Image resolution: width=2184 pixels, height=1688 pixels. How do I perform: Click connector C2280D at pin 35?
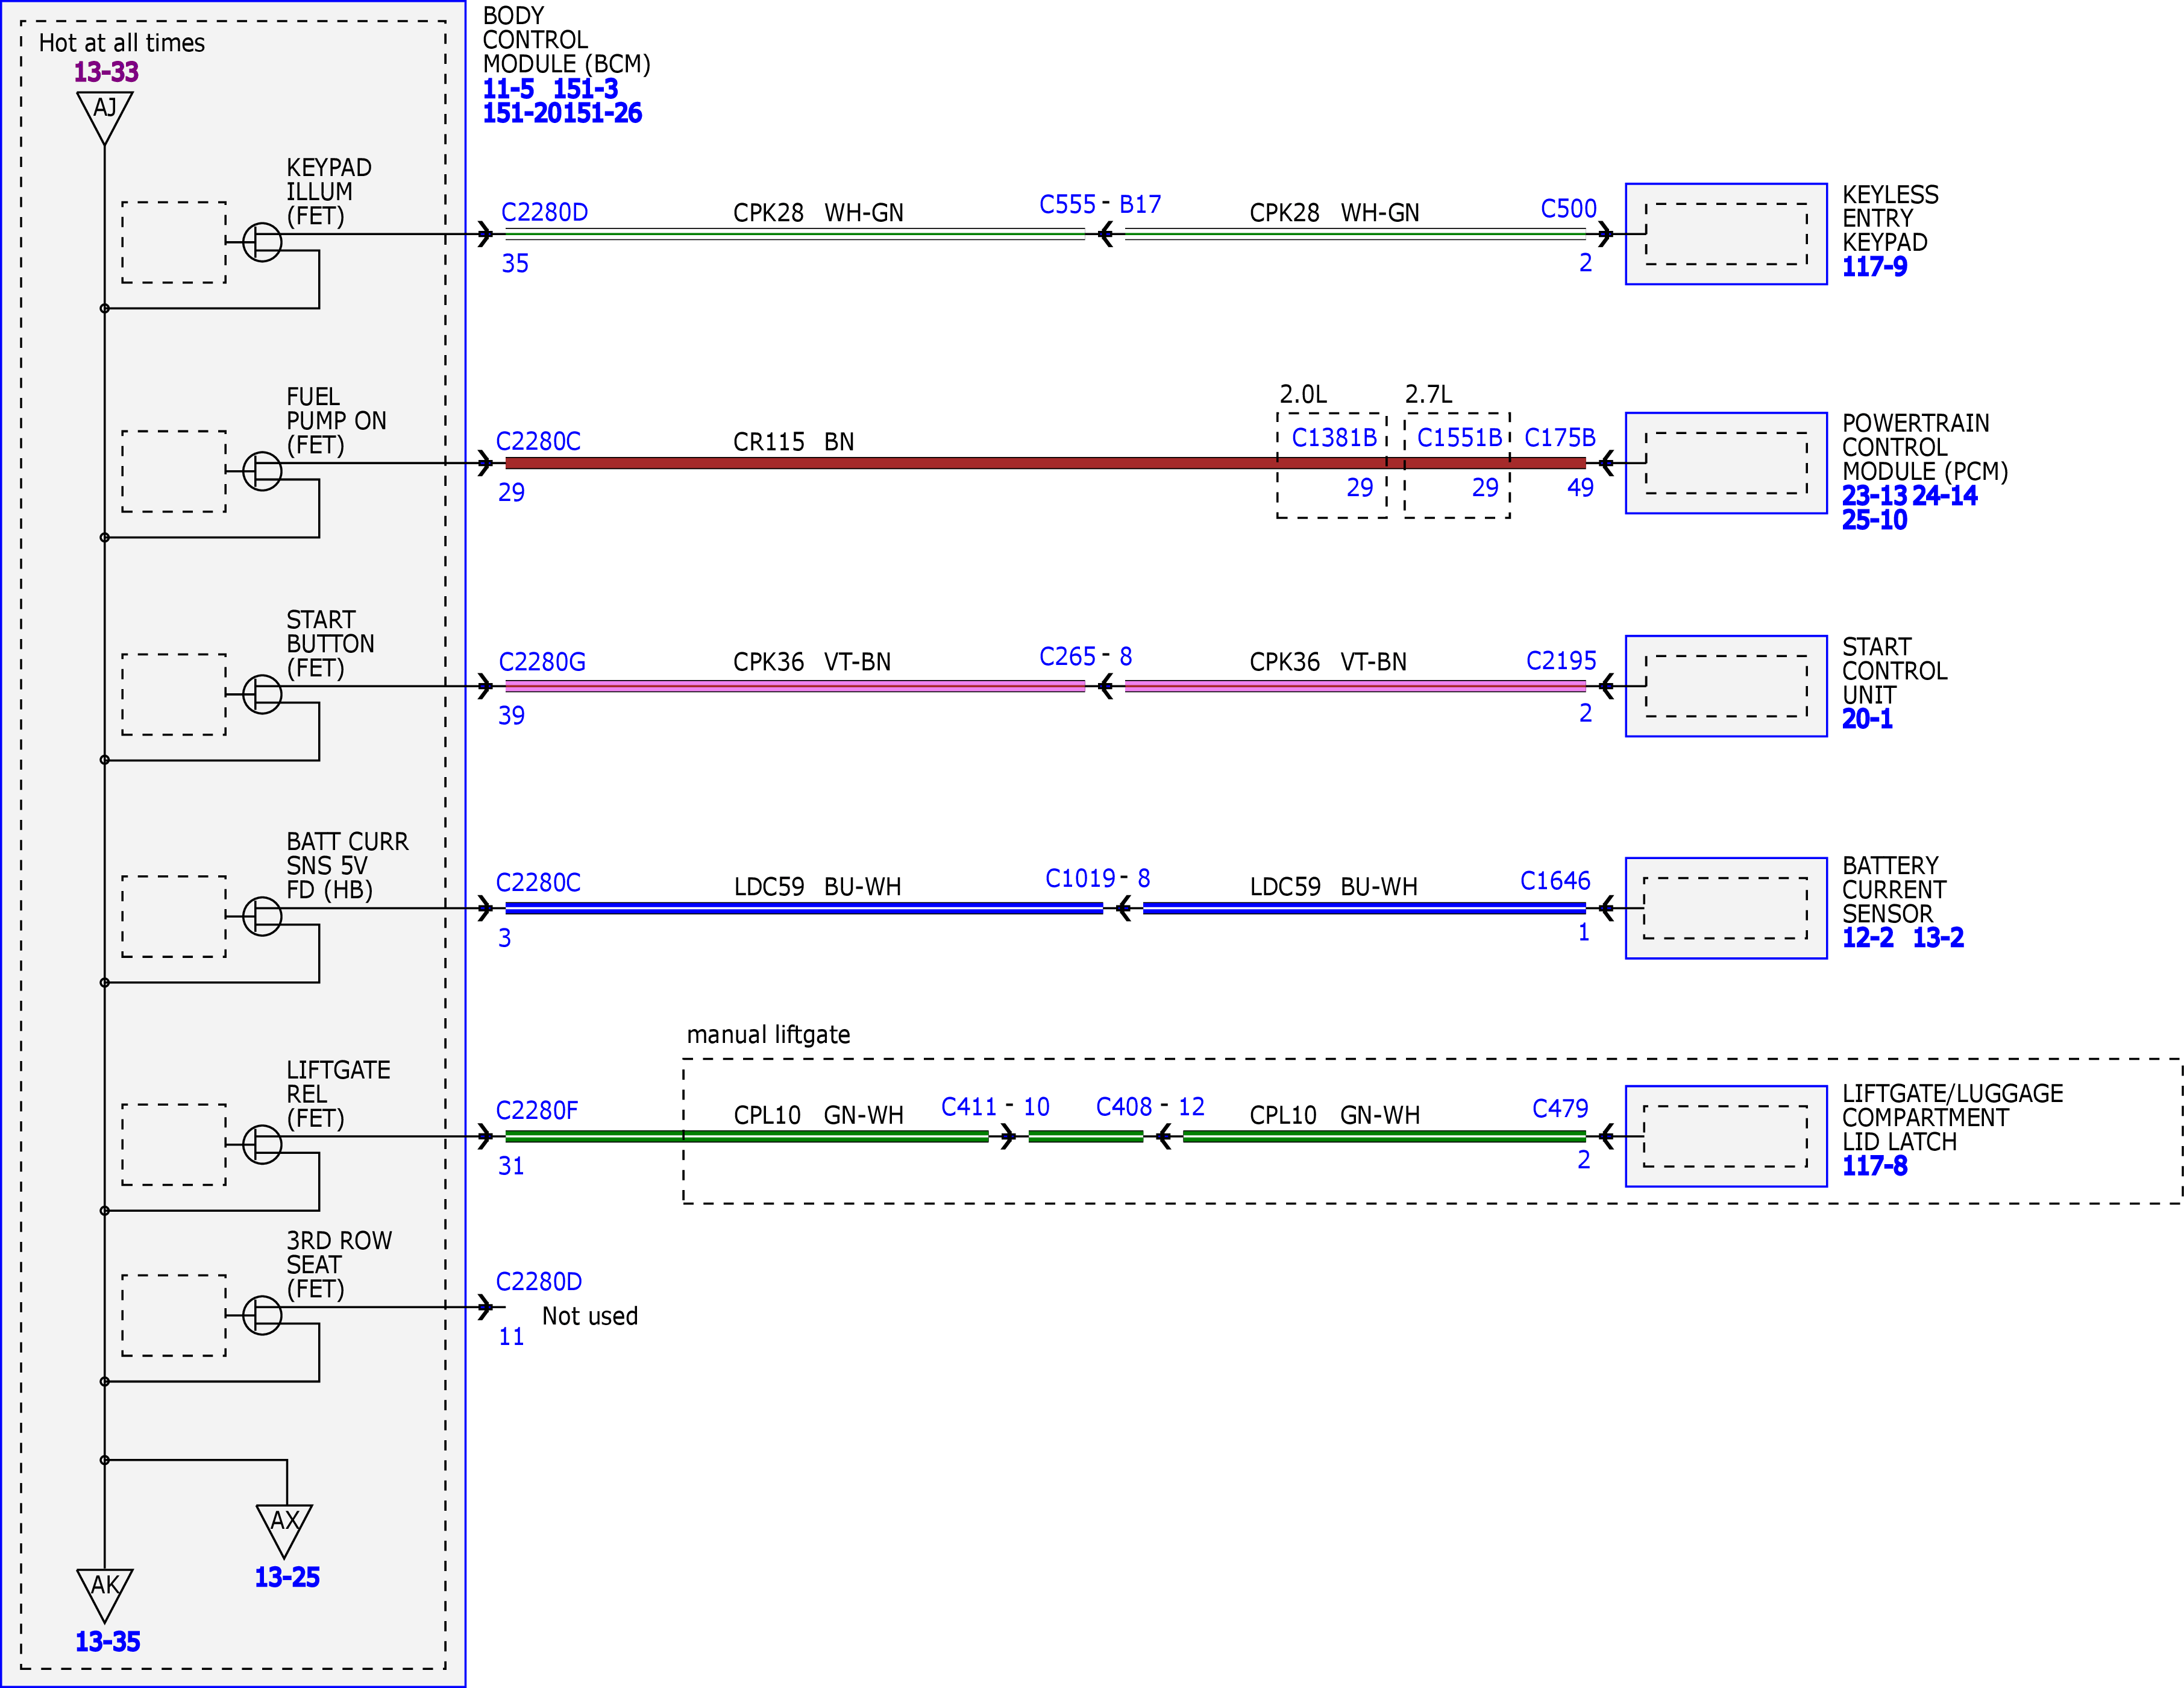point(544,213)
